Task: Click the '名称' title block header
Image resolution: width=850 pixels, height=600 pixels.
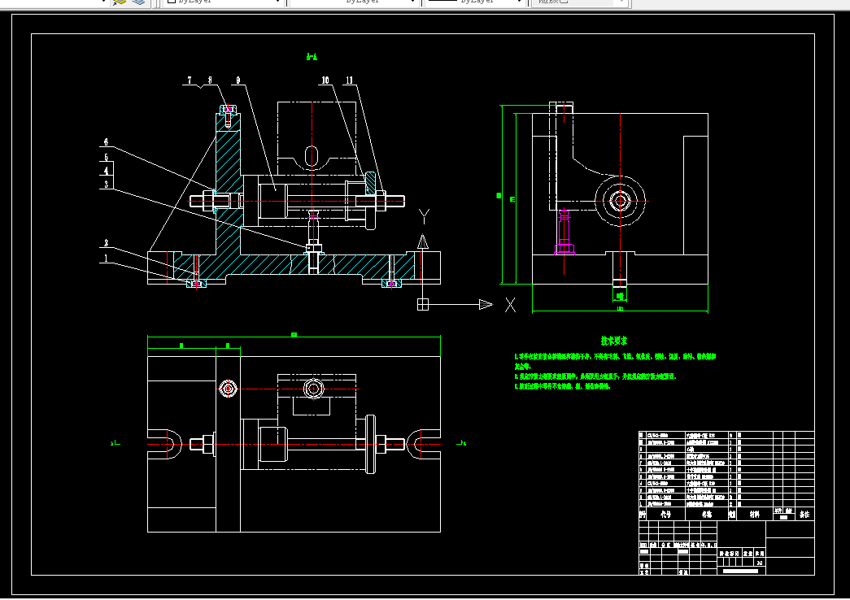Action: 707,515
